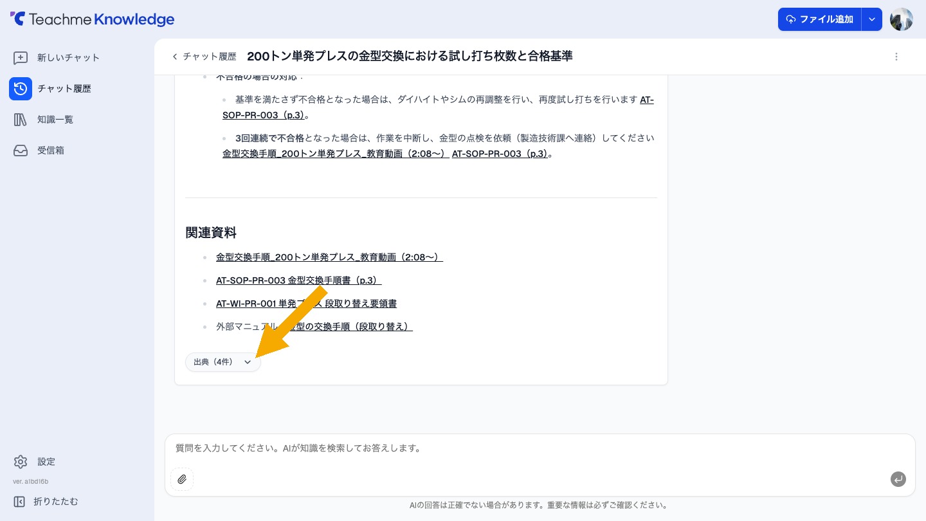Collapse the sidebar with 折りたたむ

coord(46,502)
